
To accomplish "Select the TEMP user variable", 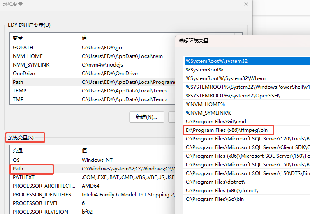I will (x=19, y=91).
